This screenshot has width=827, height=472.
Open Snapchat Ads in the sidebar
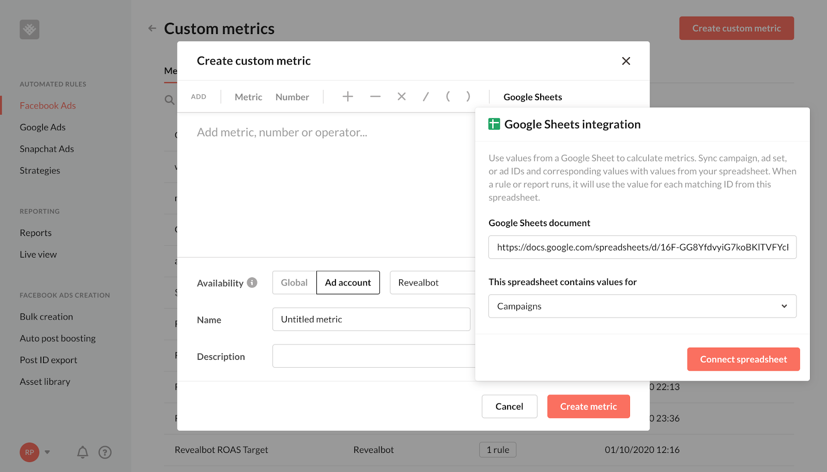(47, 149)
